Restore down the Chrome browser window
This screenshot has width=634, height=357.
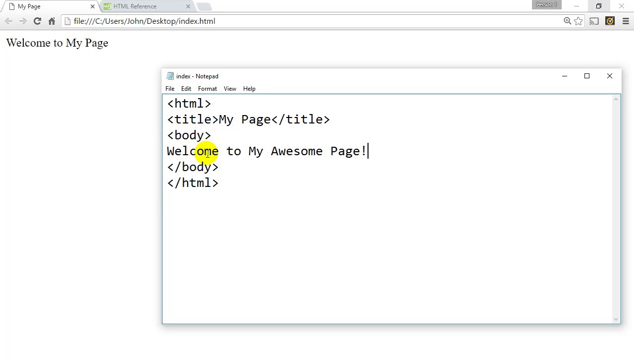tap(599, 6)
